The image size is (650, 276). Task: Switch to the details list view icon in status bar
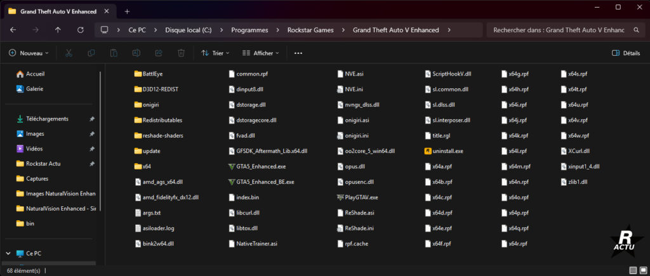coord(633,271)
